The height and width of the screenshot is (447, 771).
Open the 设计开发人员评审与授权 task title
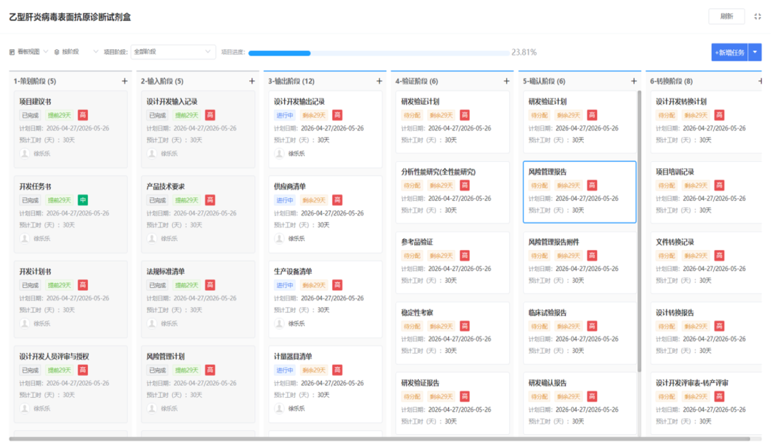click(54, 356)
